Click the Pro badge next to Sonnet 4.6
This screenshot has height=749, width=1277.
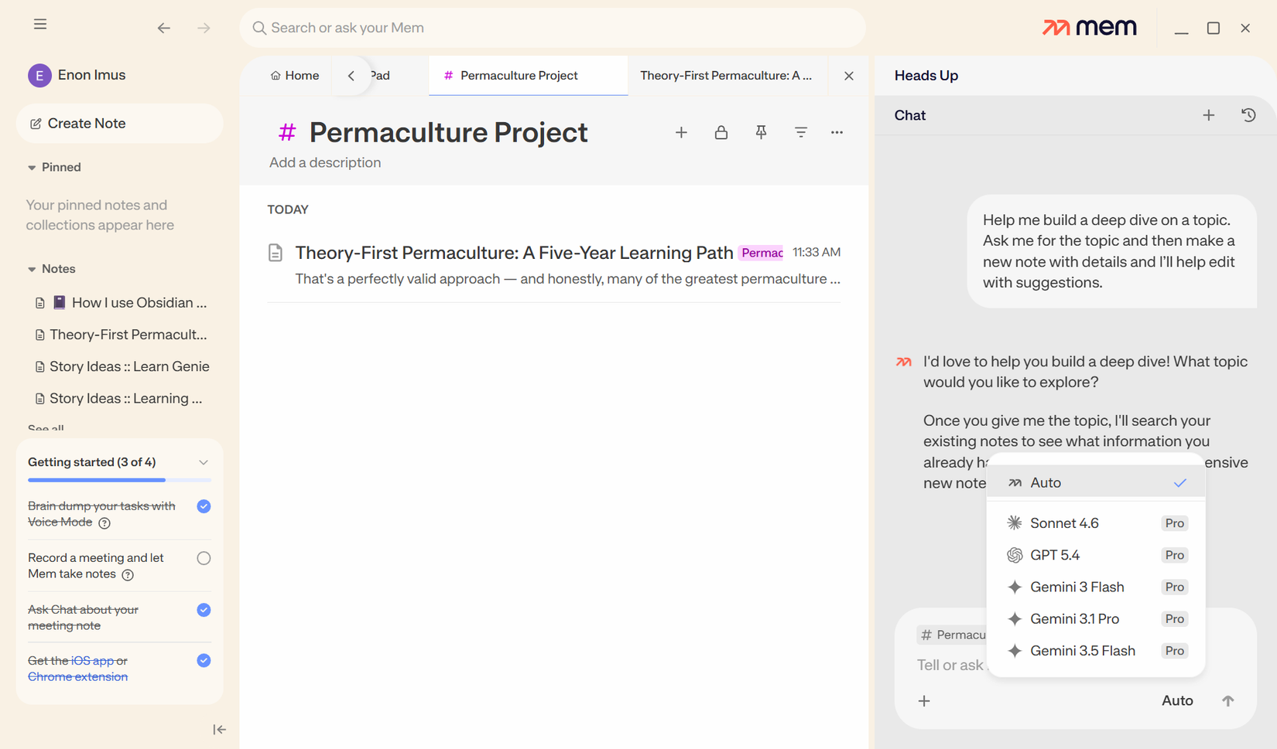[1175, 523]
